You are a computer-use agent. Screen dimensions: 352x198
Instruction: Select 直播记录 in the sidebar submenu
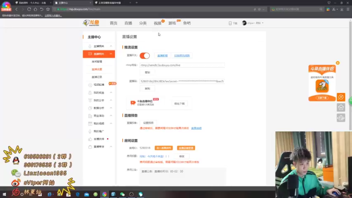97,77
